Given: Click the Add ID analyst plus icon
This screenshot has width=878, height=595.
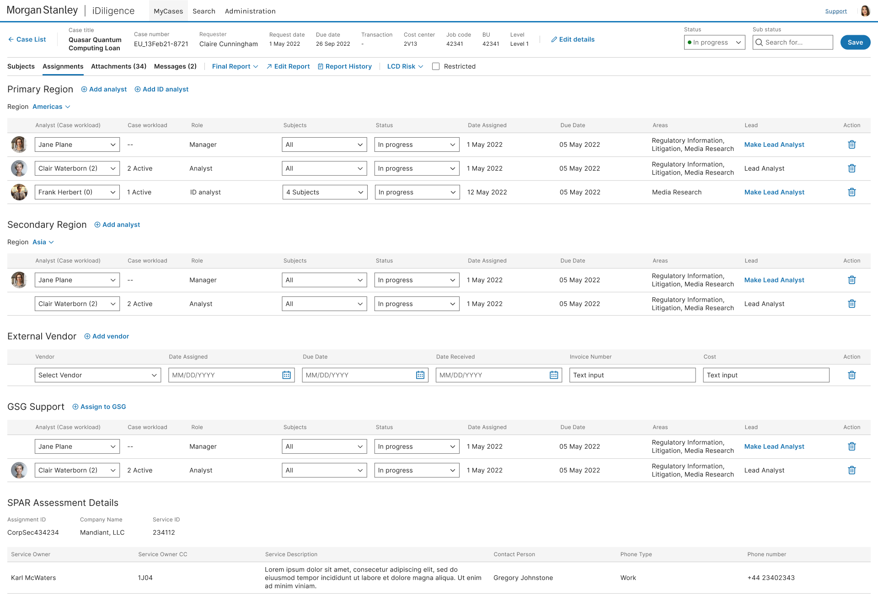Looking at the screenshot, I should [137, 89].
